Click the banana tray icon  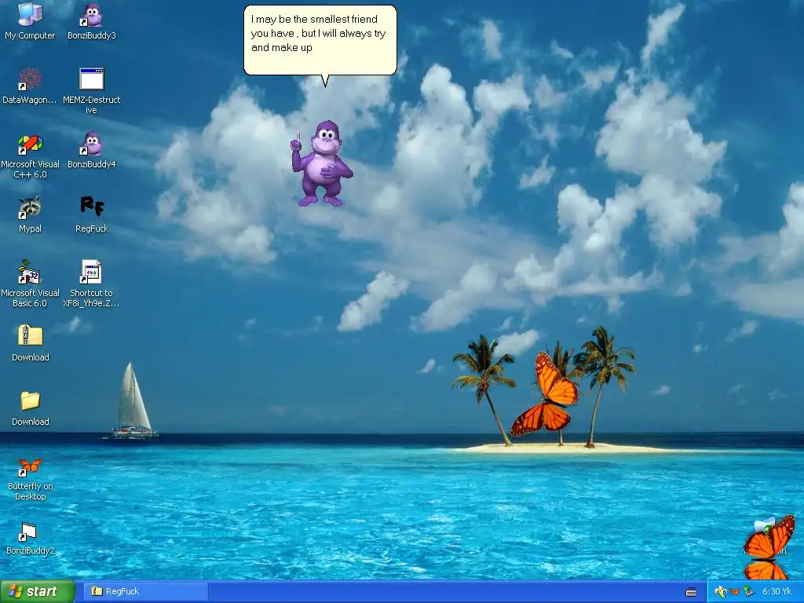(721, 592)
